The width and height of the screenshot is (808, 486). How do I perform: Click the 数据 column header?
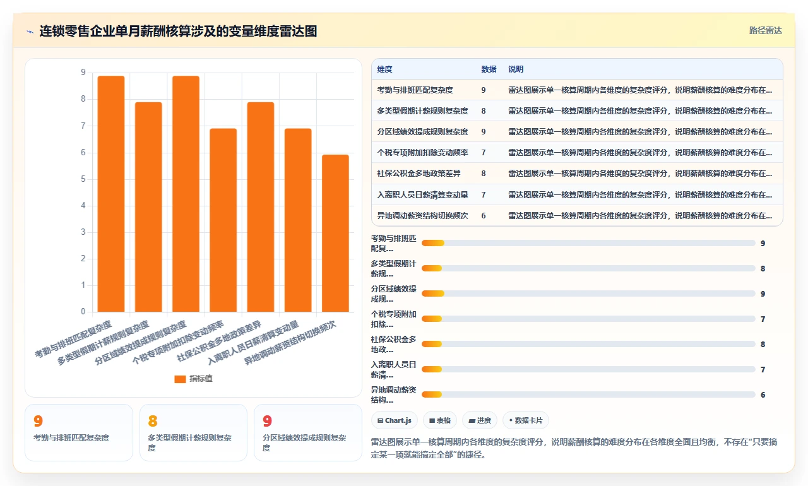pyautogui.click(x=489, y=69)
